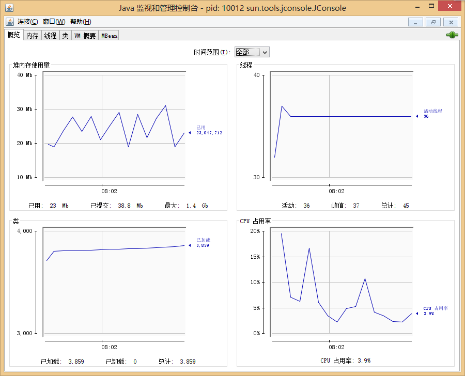Click the 活动线程 36 legend

(432, 114)
